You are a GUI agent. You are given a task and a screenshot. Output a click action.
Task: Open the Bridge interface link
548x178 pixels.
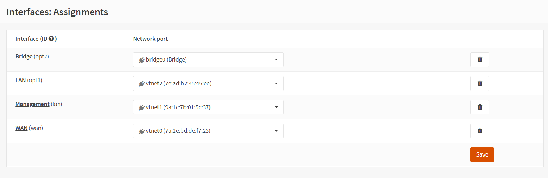pos(24,56)
